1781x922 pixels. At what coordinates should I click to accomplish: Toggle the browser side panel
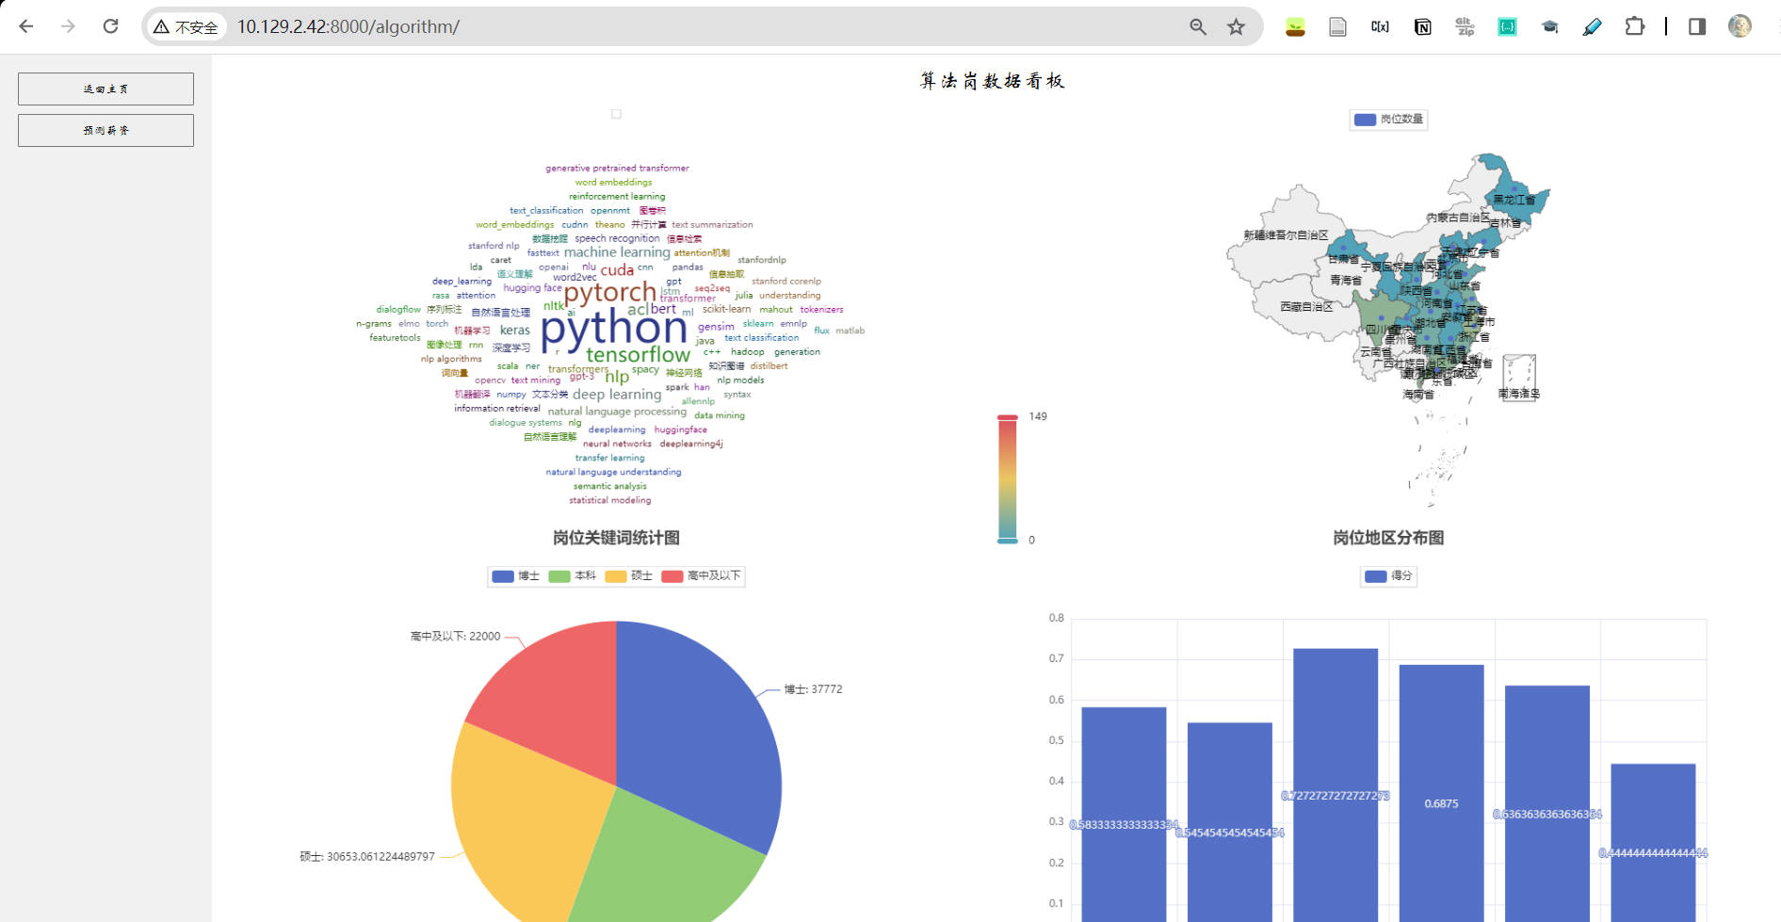click(1697, 26)
